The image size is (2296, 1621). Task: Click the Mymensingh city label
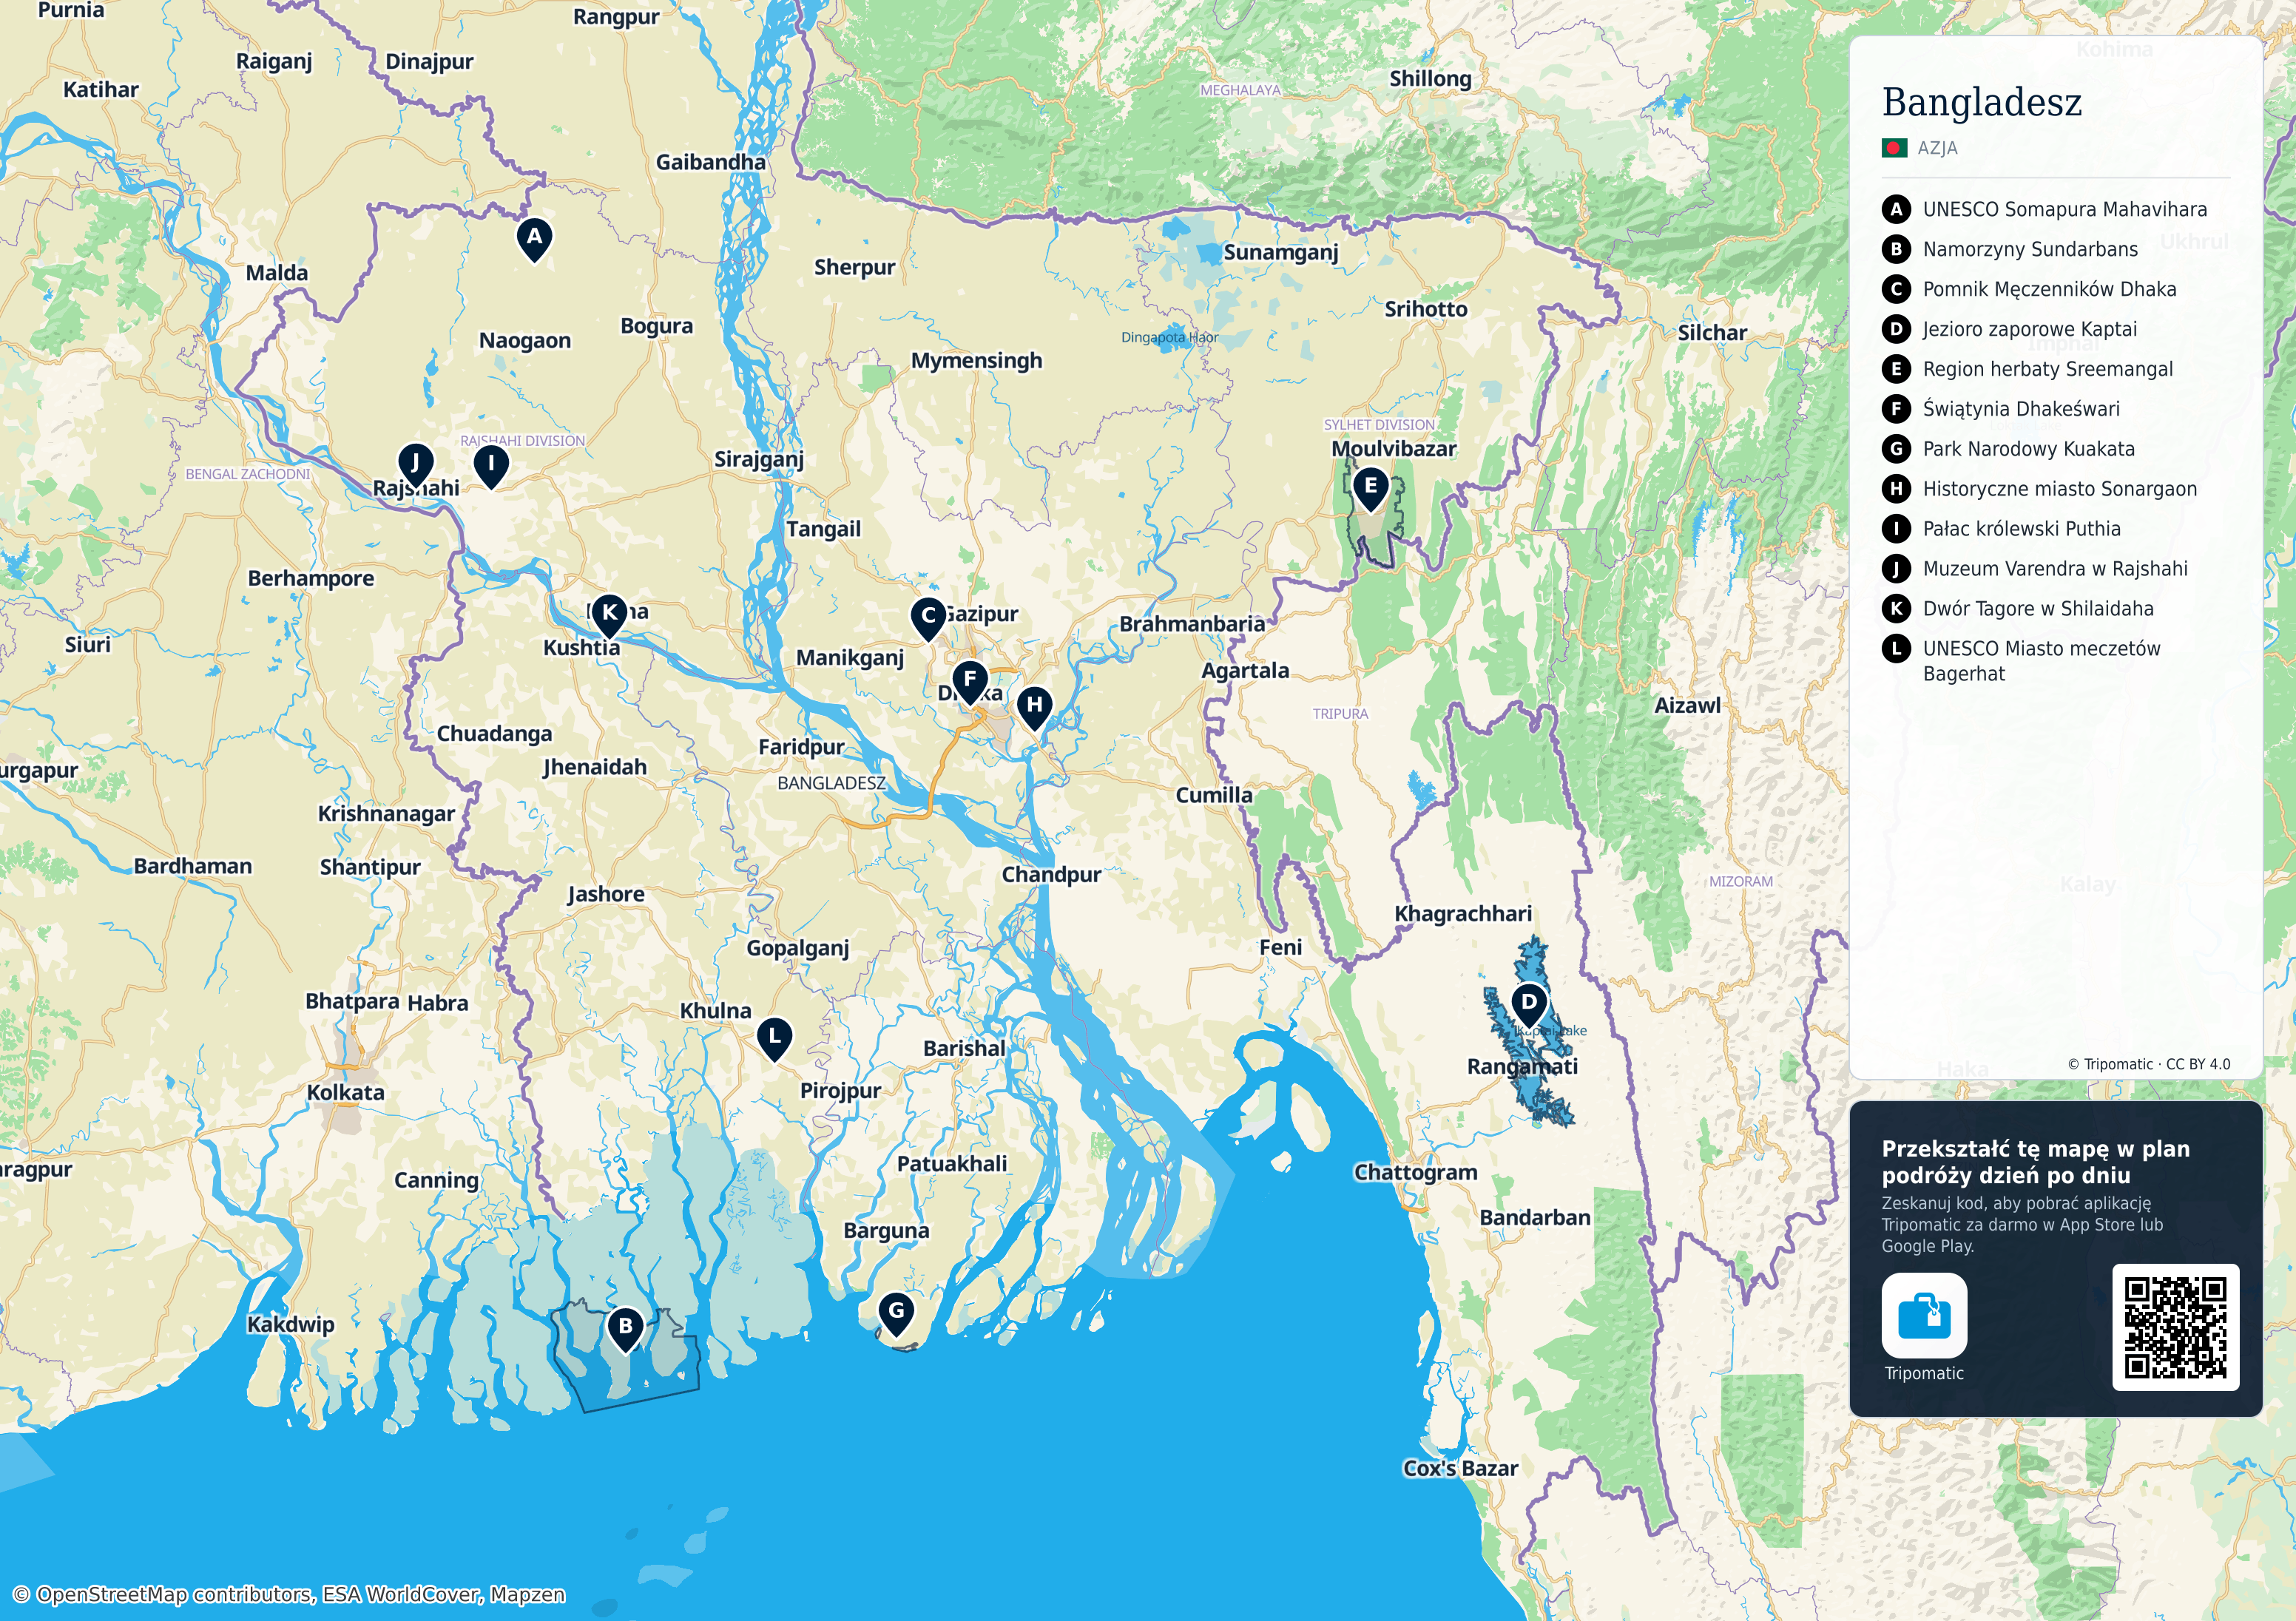[976, 361]
